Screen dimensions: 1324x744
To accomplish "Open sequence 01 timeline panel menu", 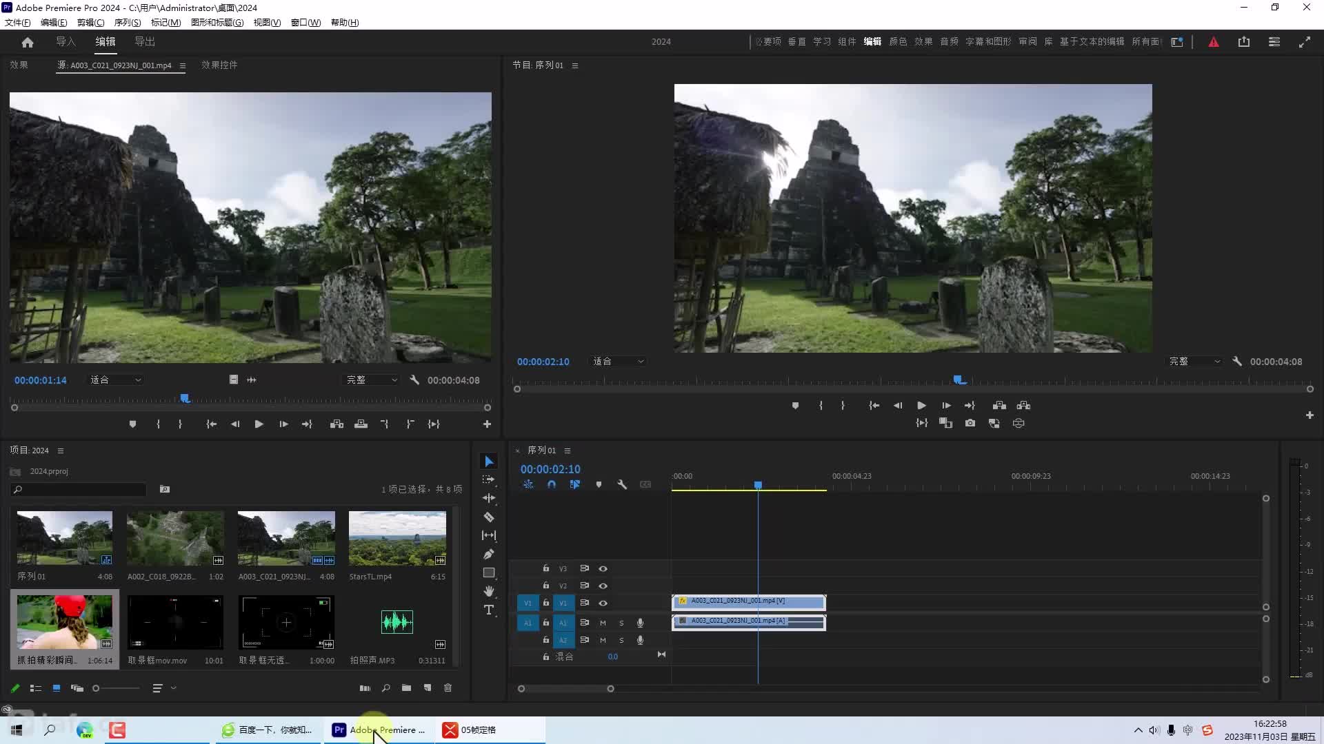I will (x=568, y=451).
